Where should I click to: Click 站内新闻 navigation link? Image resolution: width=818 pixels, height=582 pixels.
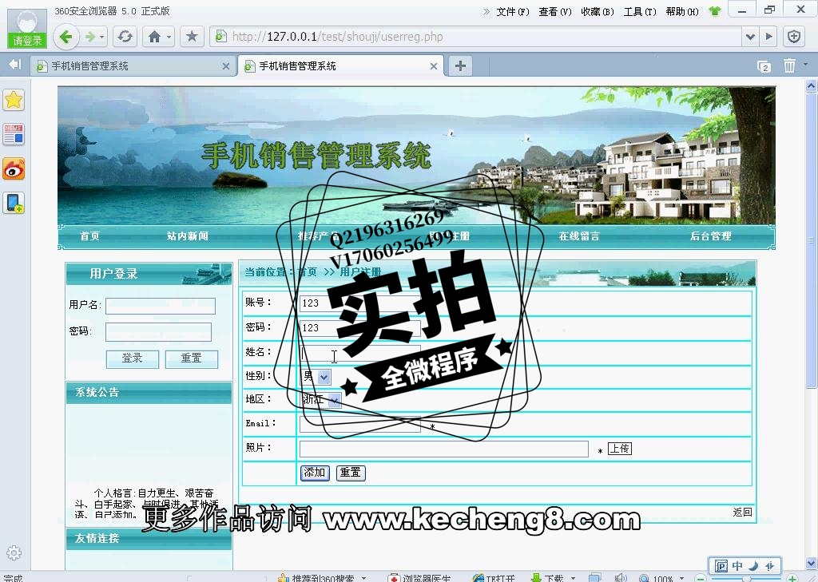click(x=187, y=236)
